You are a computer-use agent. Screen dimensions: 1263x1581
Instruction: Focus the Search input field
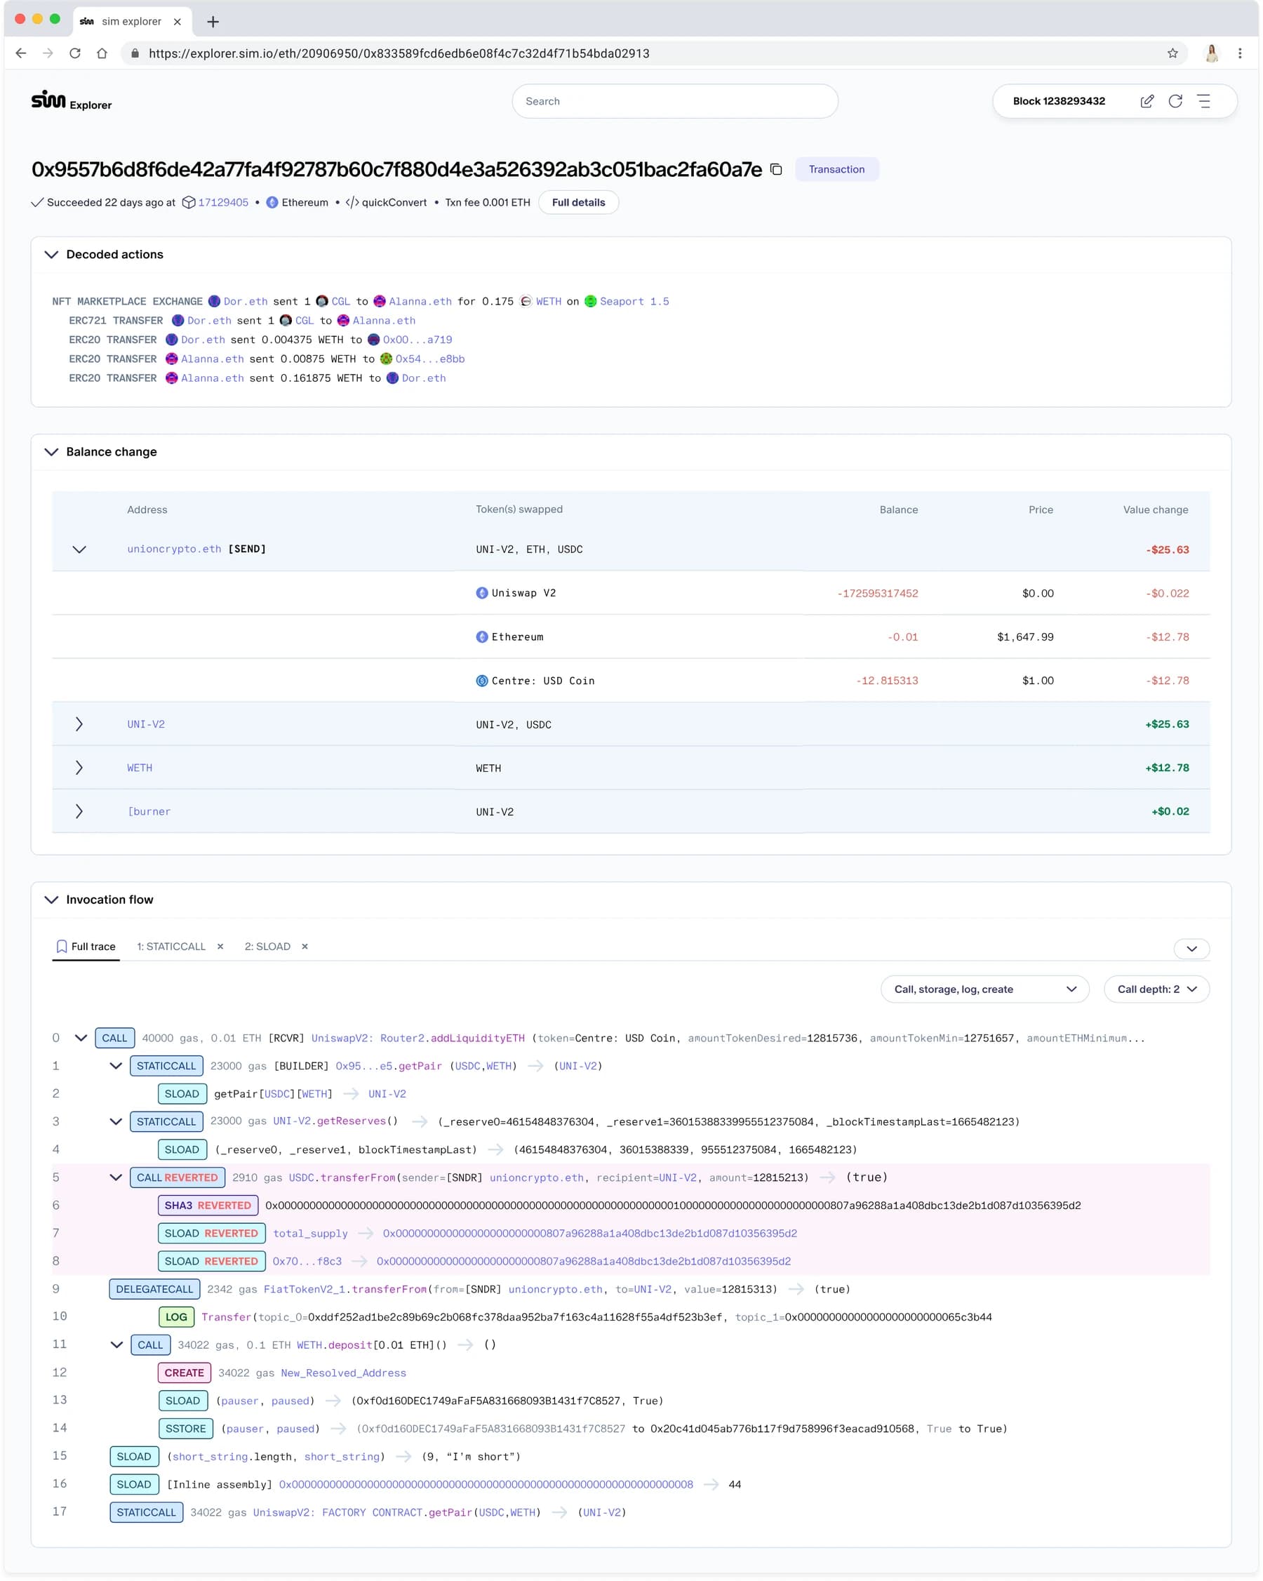675,101
